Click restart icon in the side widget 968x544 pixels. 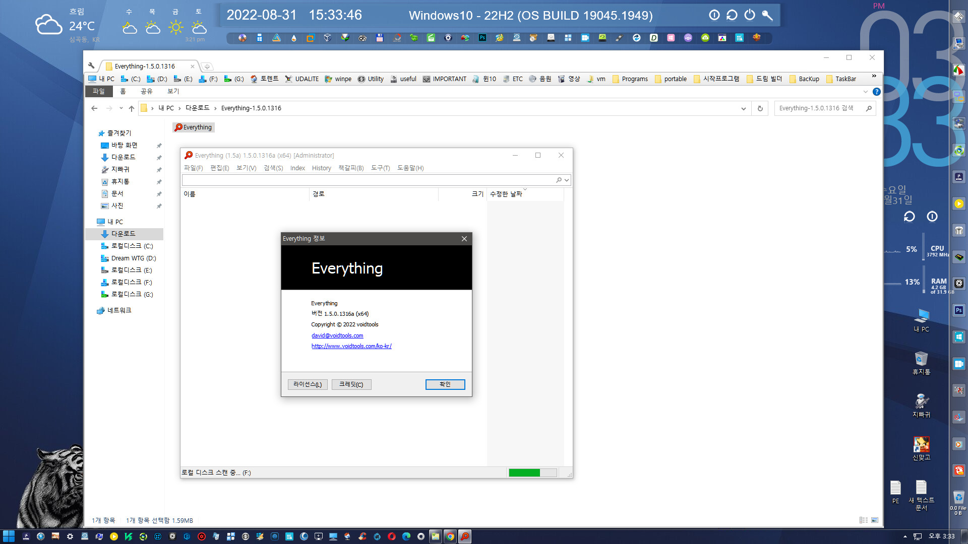tap(909, 217)
